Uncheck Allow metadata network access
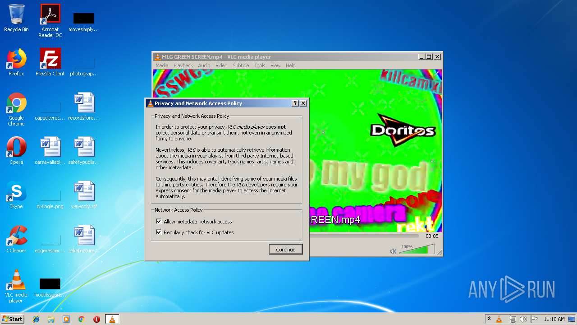 coord(159,222)
